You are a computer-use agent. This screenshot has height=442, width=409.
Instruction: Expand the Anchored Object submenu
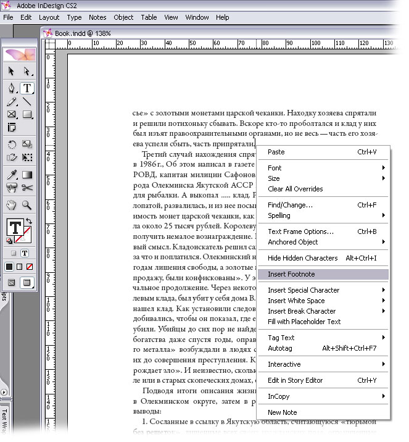(323, 242)
